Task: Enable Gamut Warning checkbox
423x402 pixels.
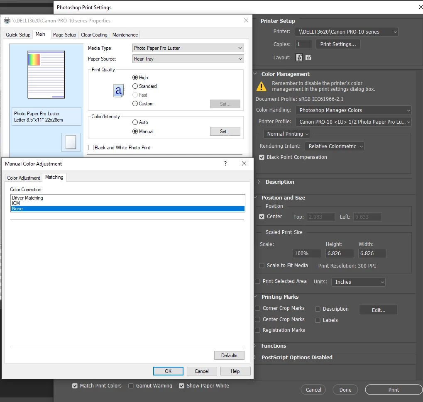Action: (x=131, y=386)
